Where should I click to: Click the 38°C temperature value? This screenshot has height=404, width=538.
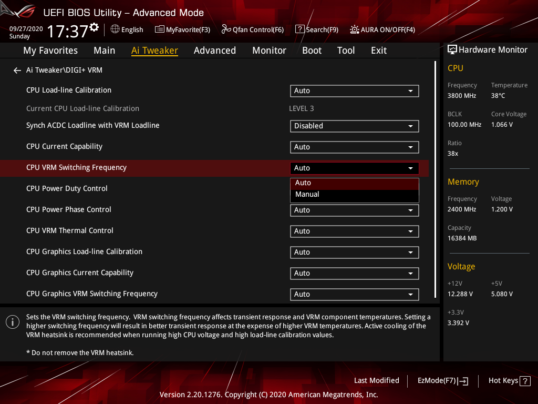coord(498,96)
